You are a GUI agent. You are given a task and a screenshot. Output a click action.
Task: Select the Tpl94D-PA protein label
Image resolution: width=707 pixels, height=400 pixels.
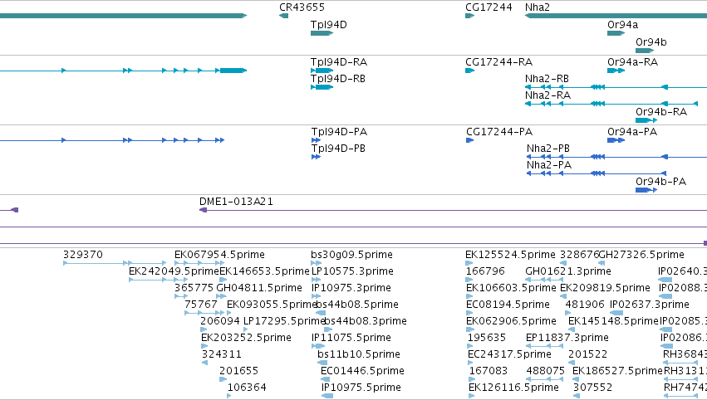339,132
